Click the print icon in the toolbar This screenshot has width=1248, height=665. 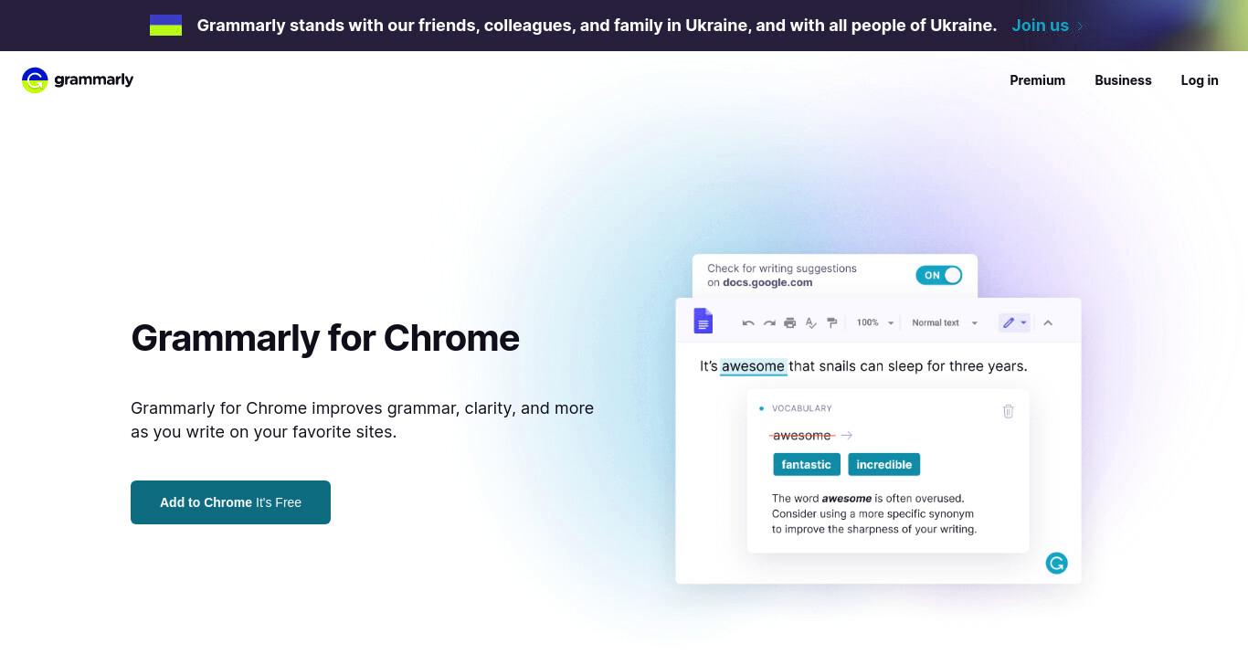click(790, 322)
